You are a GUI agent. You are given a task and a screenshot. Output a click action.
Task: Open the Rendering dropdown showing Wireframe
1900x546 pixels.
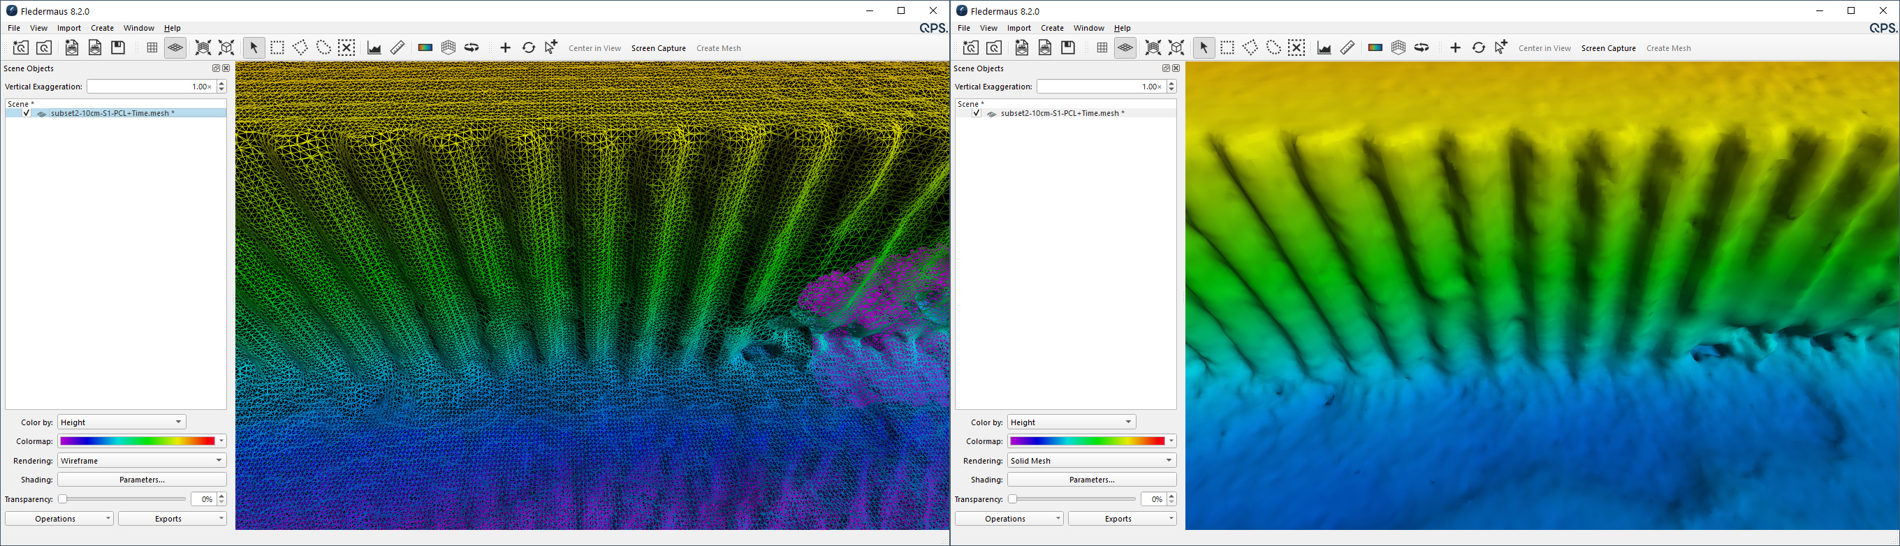142,461
